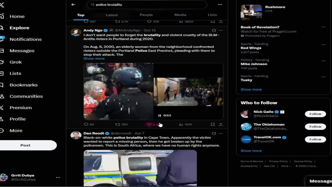This screenshot has width=332, height=187.
Task: Bookmark Andy Ngo's post
Action: [213, 124]
